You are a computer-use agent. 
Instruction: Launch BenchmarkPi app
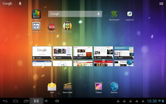coord(114,15)
